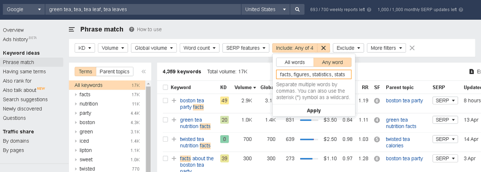The image size is (481, 172).
Task: Open By domains traffic share
Action: 16,141
